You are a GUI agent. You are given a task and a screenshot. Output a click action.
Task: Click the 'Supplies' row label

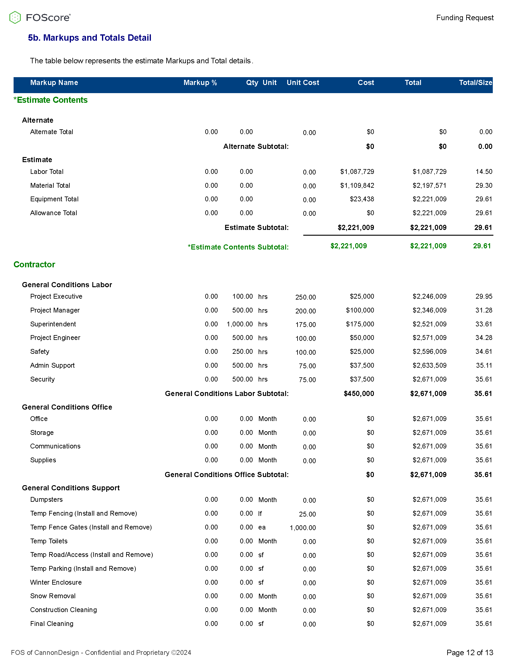[x=43, y=460]
